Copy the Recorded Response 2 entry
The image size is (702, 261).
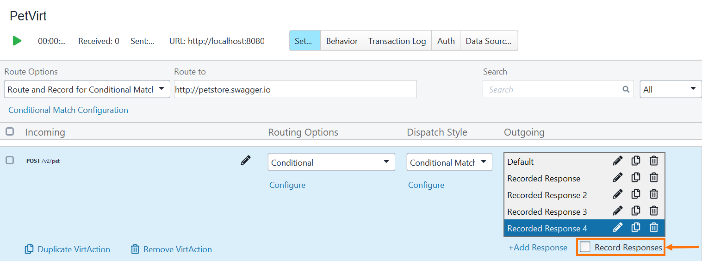click(636, 194)
